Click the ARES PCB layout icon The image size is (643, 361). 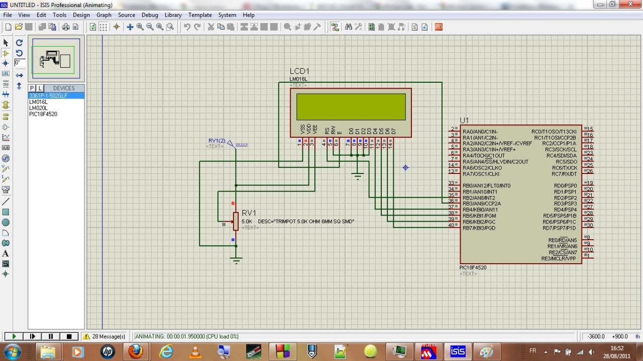pyautogui.click(x=439, y=27)
